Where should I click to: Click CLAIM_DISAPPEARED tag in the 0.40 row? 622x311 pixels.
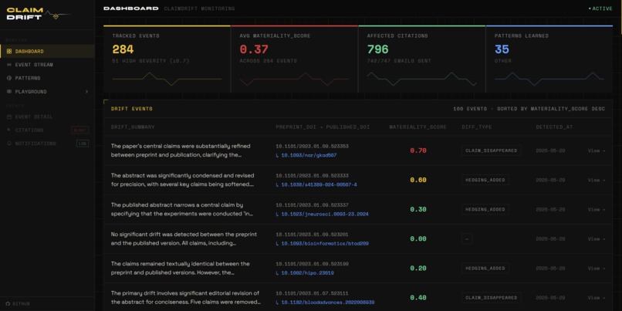tap(491, 298)
